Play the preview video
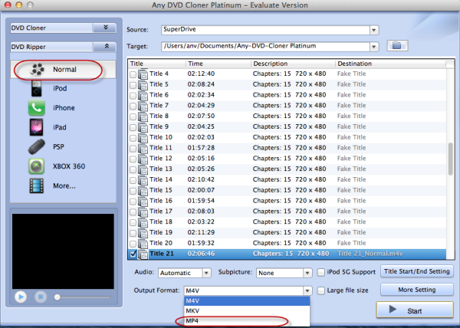Viewport: 460px width, 328px height. pyautogui.click(x=21, y=297)
